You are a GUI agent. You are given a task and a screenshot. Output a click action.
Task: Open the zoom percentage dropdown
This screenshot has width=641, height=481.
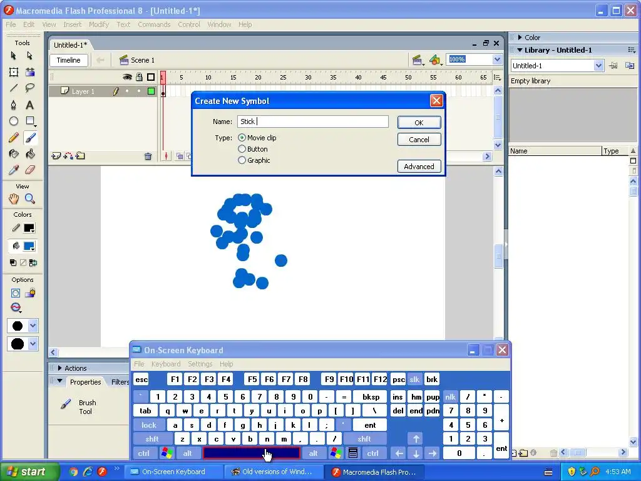pyautogui.click(x=497, y=59)
